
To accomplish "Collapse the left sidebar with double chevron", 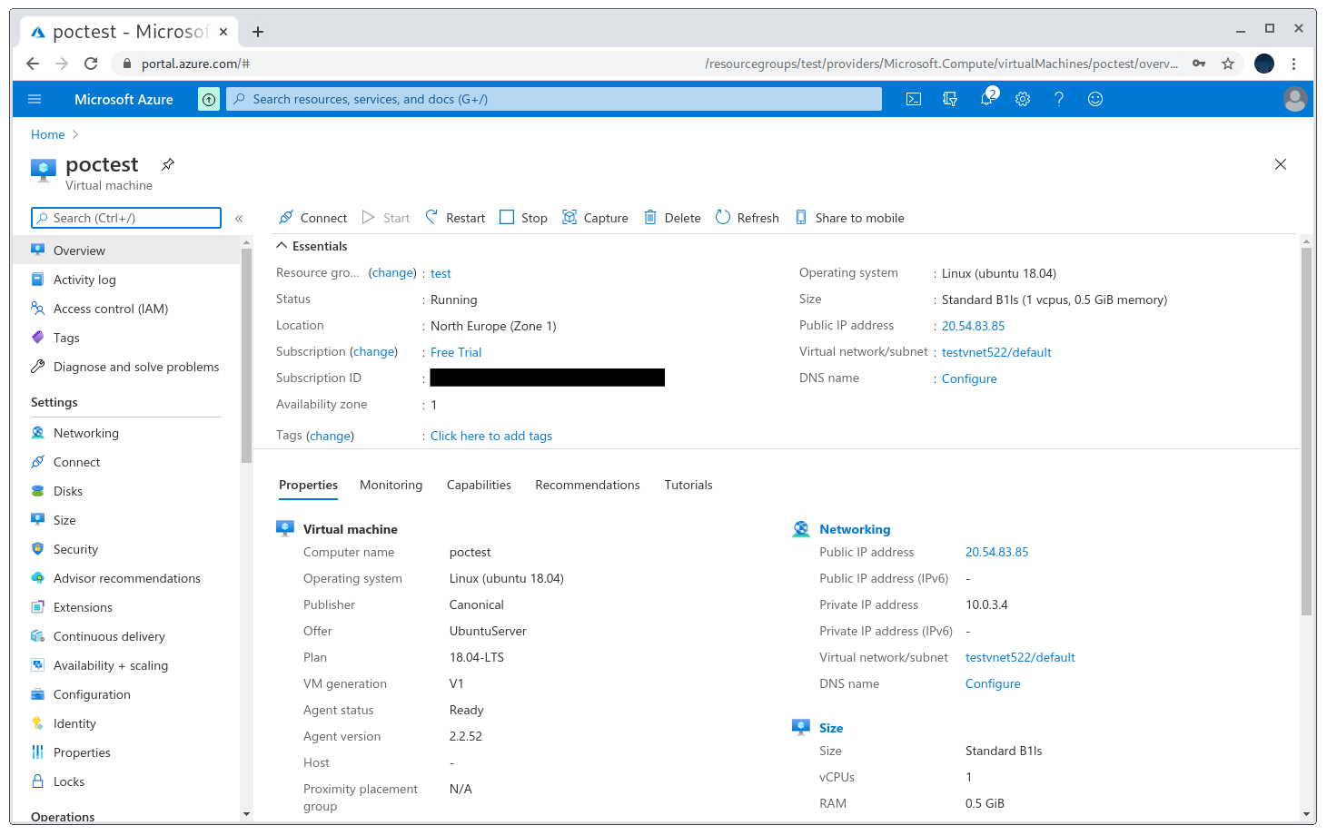I will tap(239, 218).
